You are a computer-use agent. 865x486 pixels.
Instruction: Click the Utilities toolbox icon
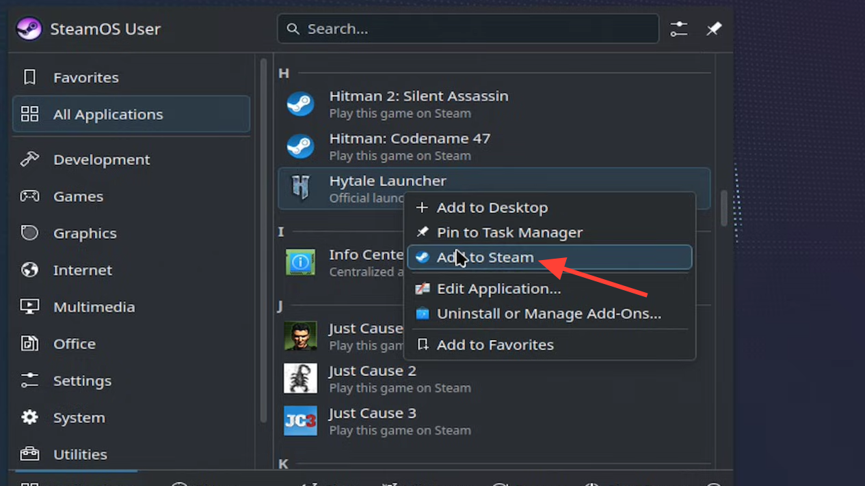coord(29,453)
